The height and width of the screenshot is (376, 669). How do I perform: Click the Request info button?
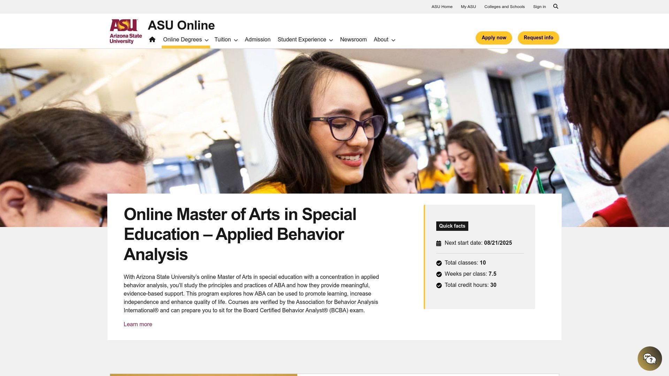click(x=538, y=38)
